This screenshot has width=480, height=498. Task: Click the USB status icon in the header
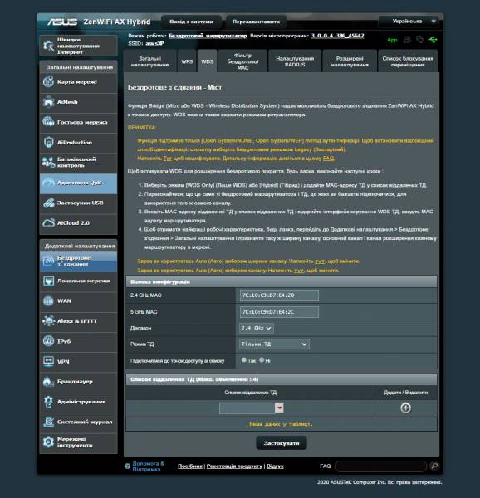433,40
